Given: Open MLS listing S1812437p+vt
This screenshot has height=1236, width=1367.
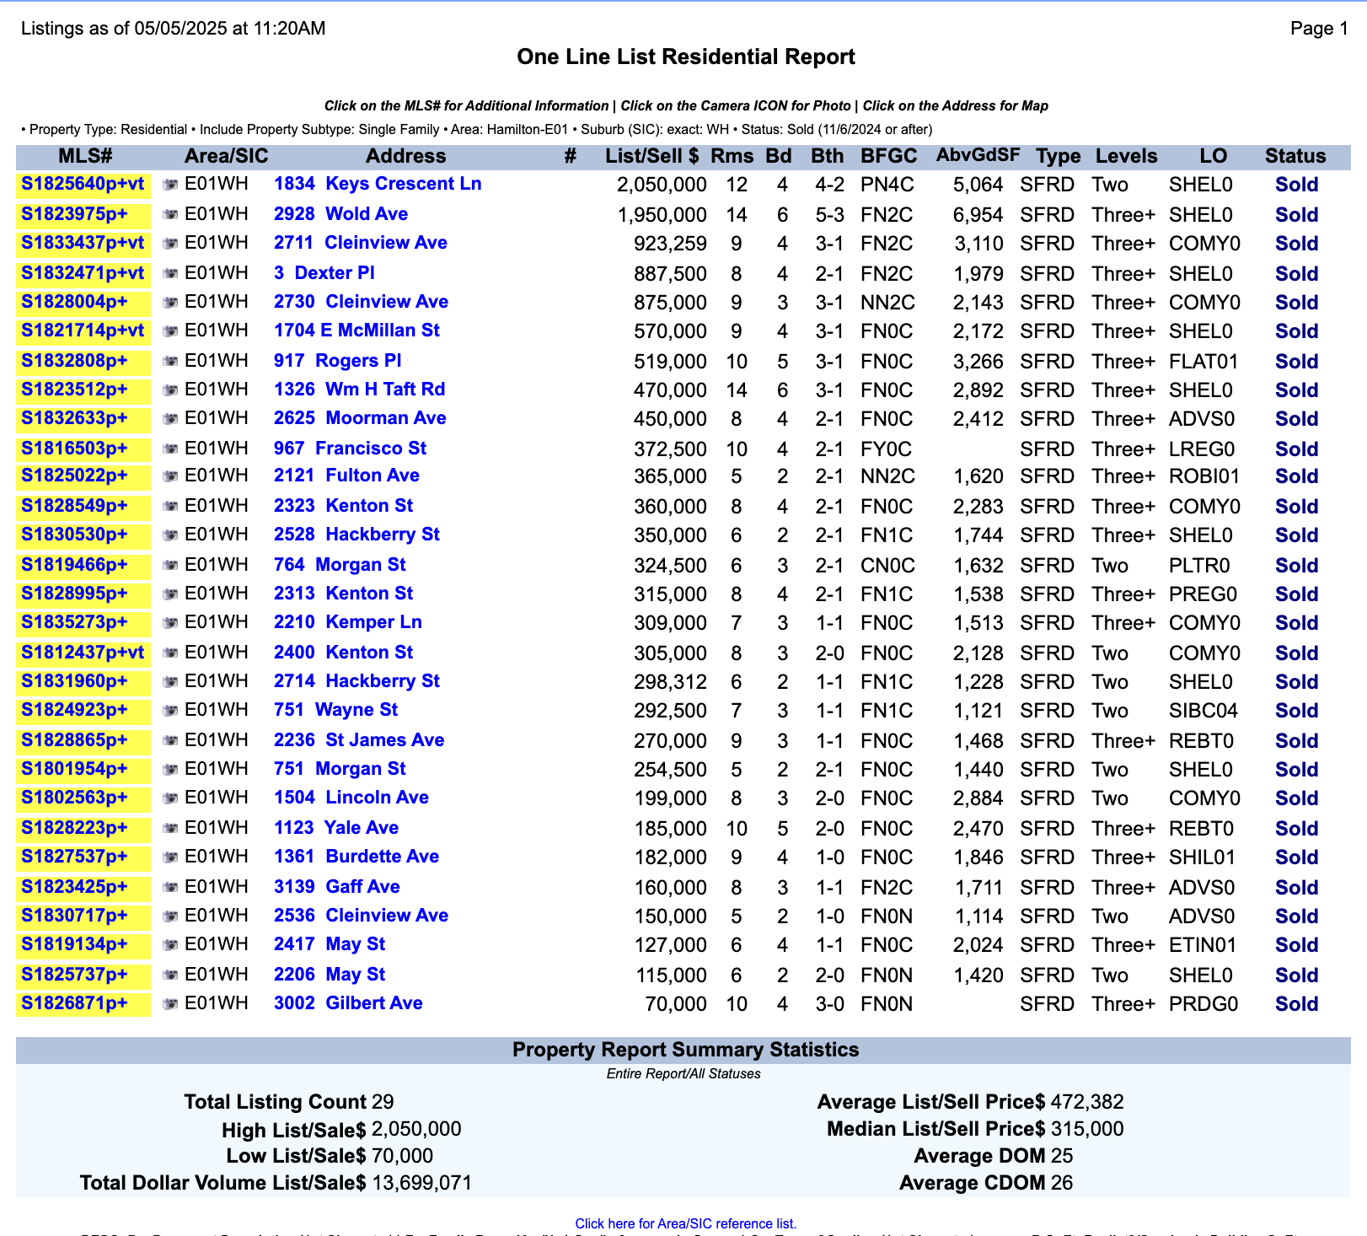Looking at the screenshot, I should (x=83, y=653).
